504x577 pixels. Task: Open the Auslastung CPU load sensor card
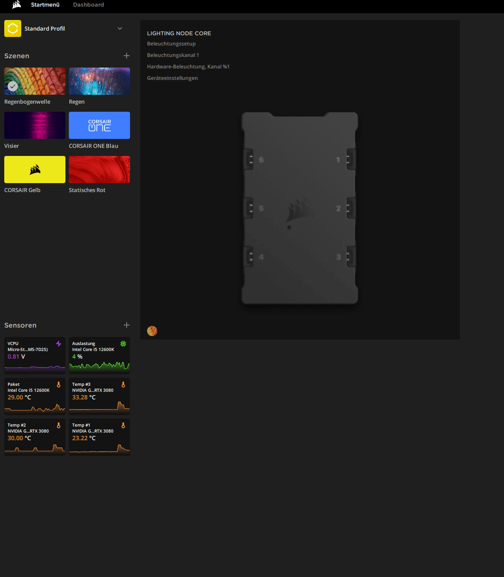click(x=99, y=356)
